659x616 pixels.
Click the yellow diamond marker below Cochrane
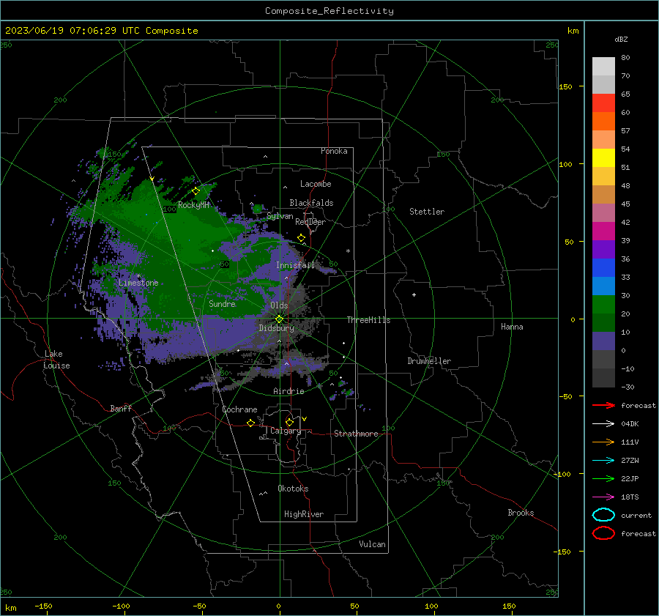pos(250,423)
